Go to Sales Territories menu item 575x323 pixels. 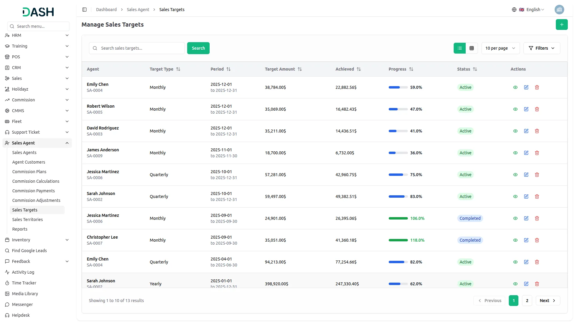click(x=28, y=220)
